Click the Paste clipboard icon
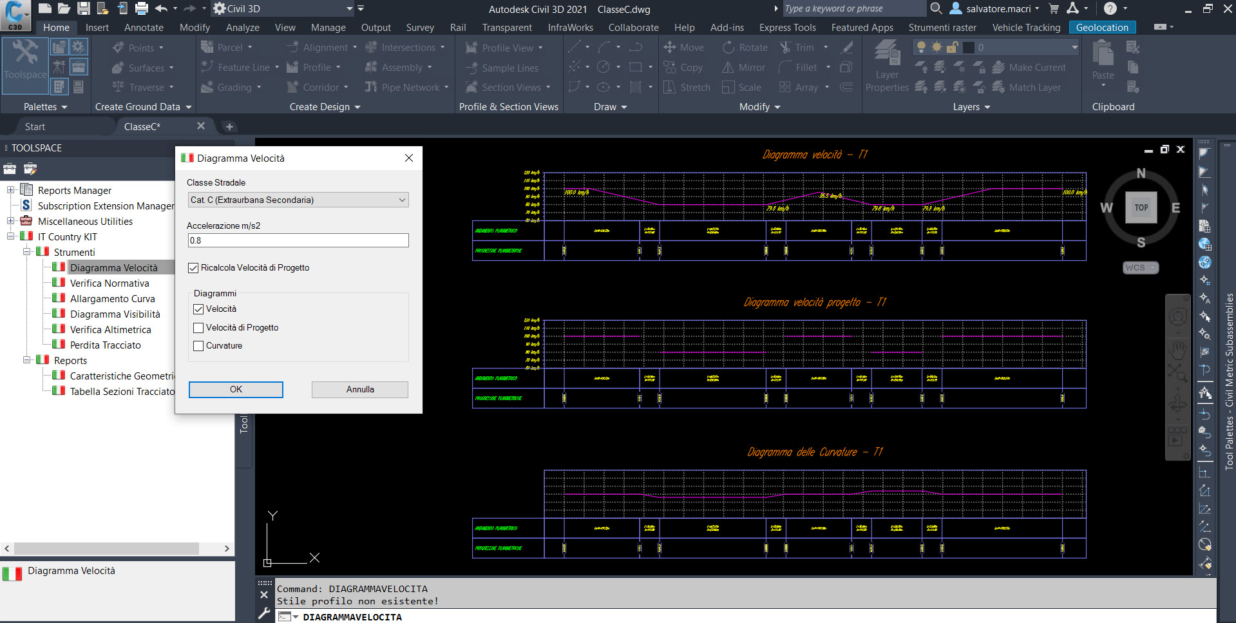 point(1103,60)
